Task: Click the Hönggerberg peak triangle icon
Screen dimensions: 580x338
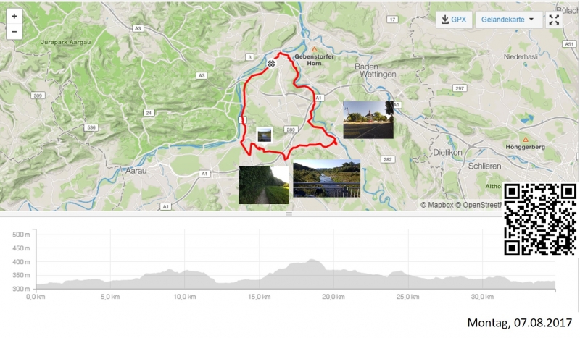Action: click(525, 140)
